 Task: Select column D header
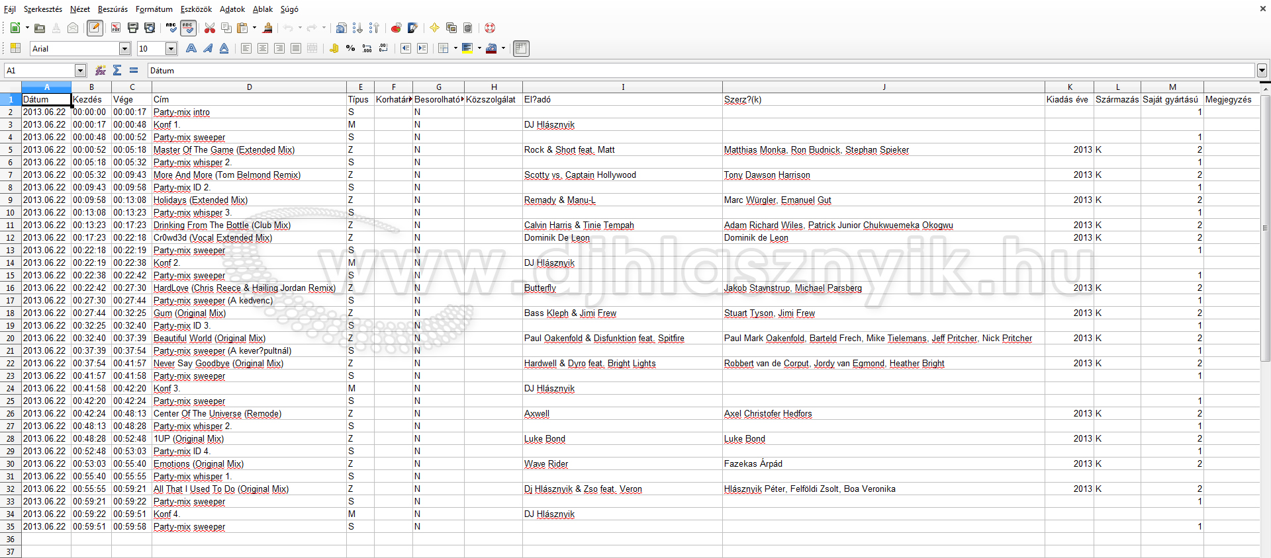point(249,87)
